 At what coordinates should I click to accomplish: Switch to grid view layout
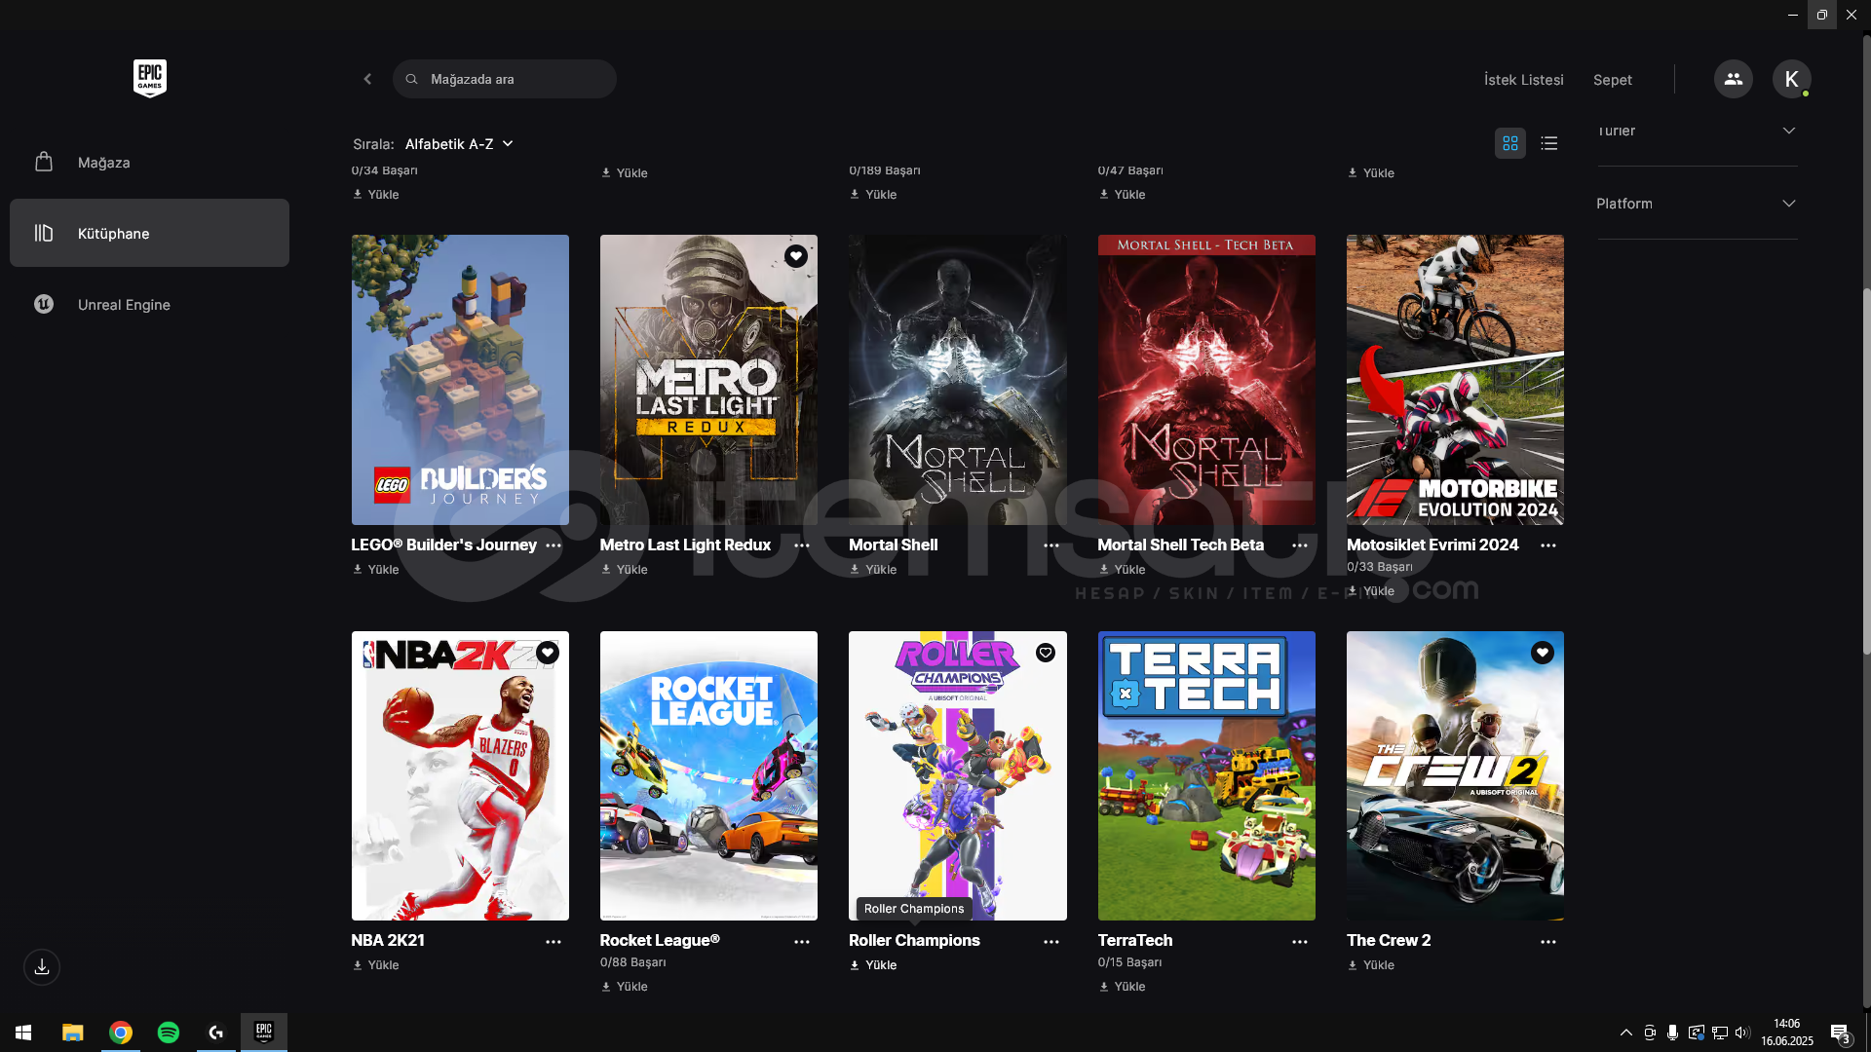tap(1510, 143)
